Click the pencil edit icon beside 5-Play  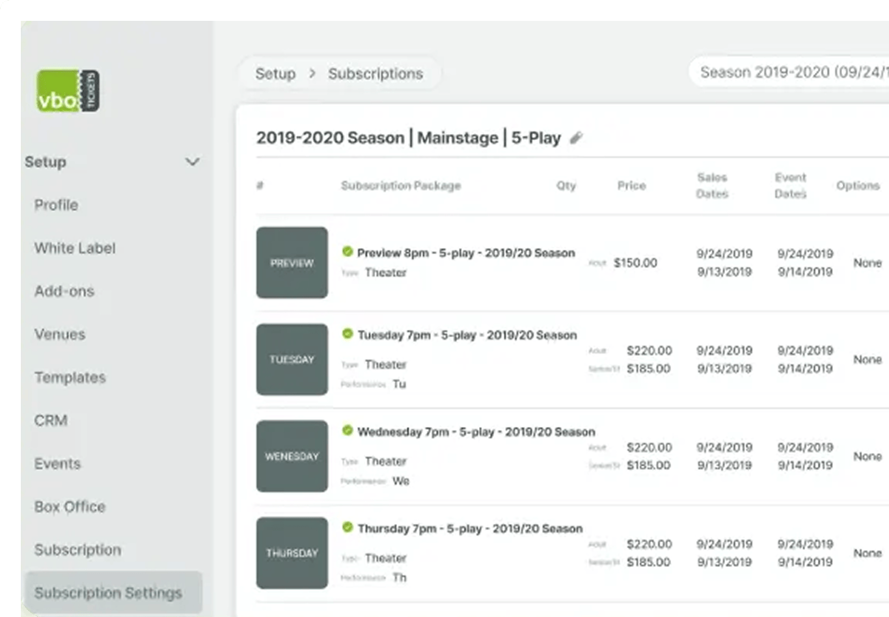tap(576, 138)
